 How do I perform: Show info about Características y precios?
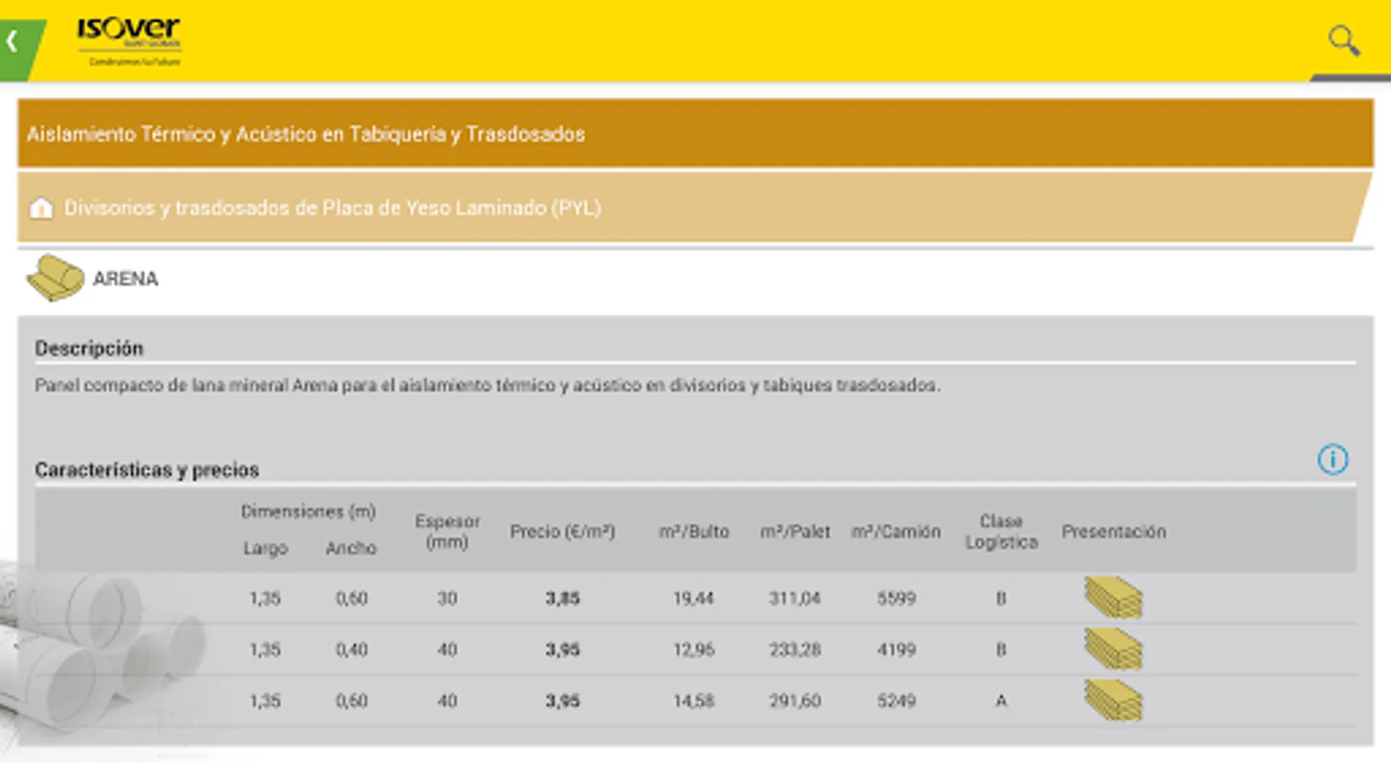1332,459
